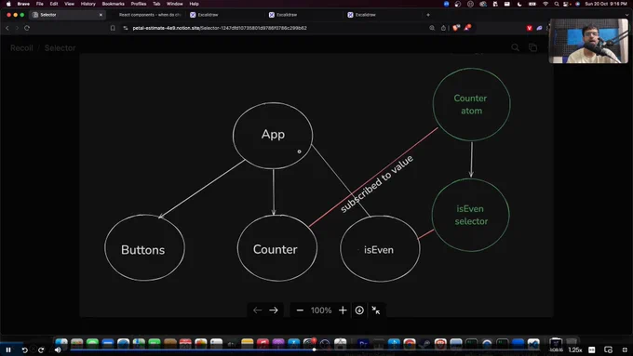Open Spotlight search in menu bar
This screenshot has height=356, width=633.
[x=557, y=4]
